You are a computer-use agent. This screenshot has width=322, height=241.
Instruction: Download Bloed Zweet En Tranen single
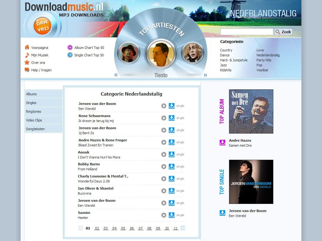[172, 142]
